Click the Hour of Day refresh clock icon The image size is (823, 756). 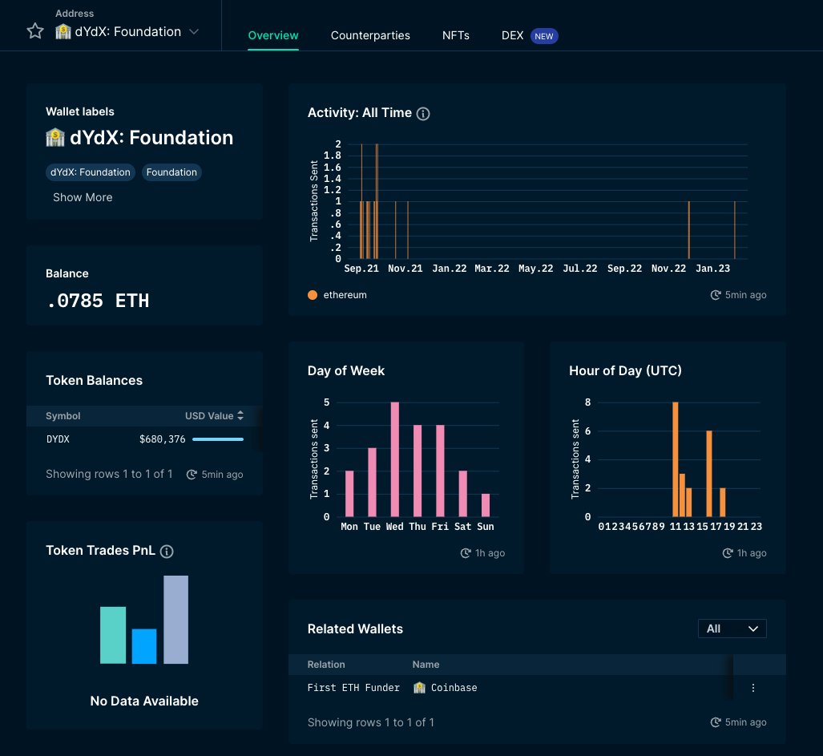pyautogui.click(x=728, y=553)
